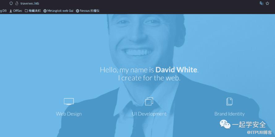Screen dimensions: 275x137
Task: Open the tracking protection shield icon
Action: (11, 3)
